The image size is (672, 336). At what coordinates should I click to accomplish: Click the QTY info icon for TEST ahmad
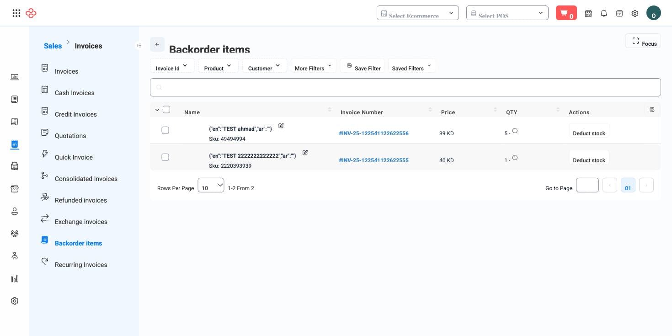pyautogui.click(x=515, y=131)
